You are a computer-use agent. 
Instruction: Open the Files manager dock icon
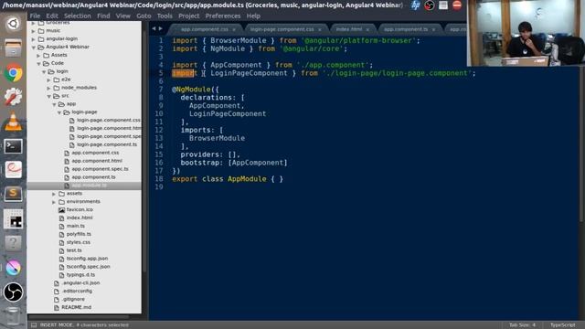point(13,48)
